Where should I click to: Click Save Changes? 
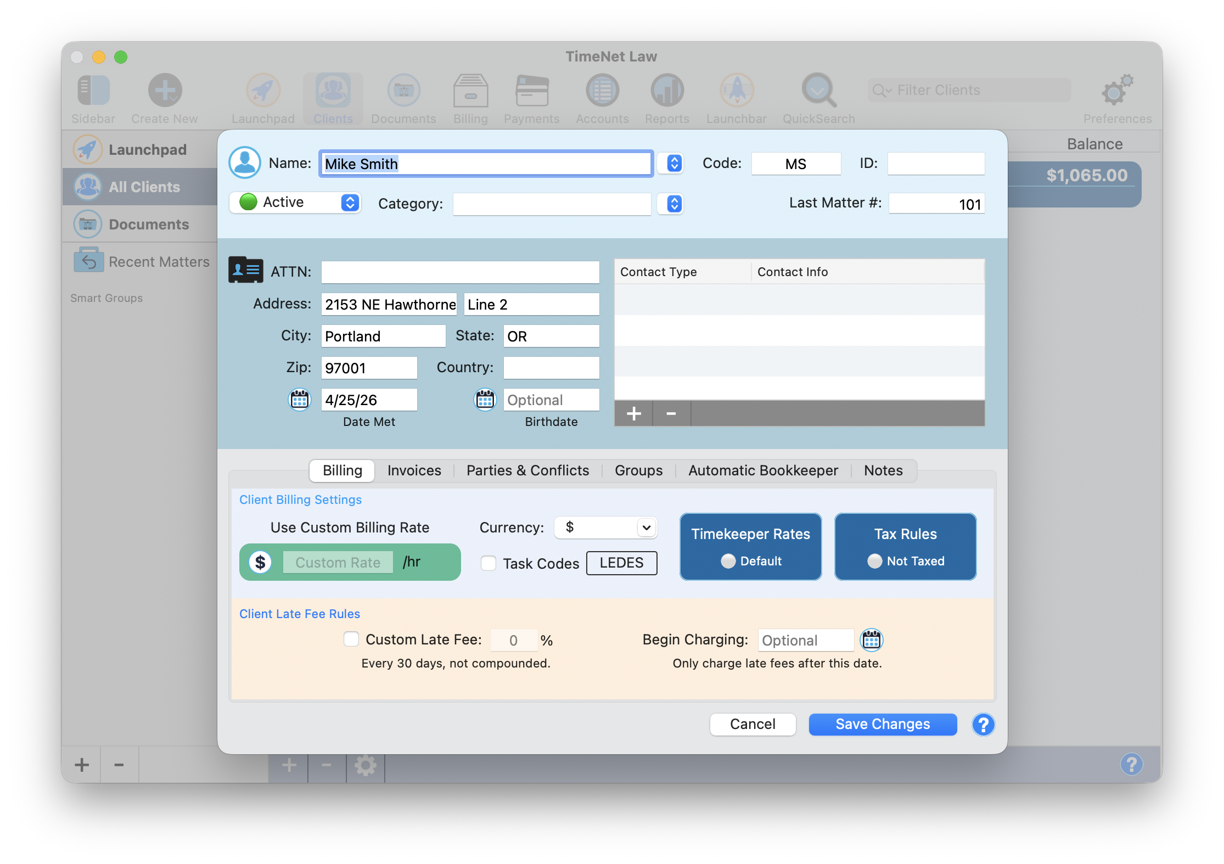pos(883,724)
